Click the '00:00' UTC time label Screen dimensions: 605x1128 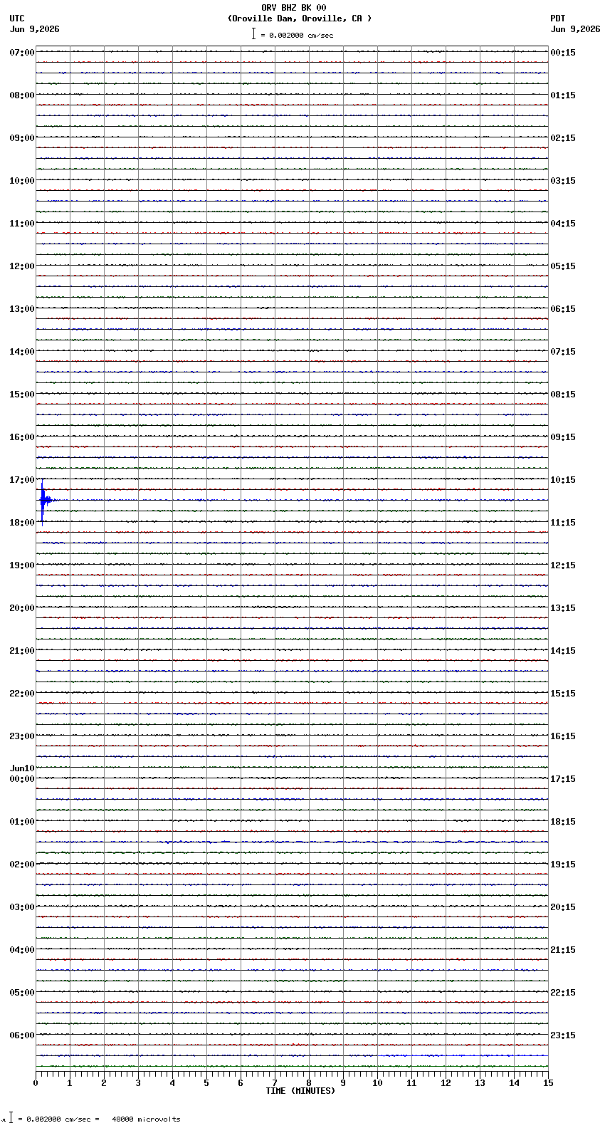(22, 779)
